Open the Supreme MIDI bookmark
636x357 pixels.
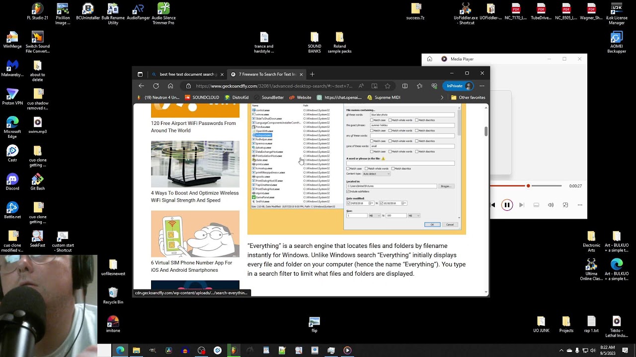pos(383,98)
